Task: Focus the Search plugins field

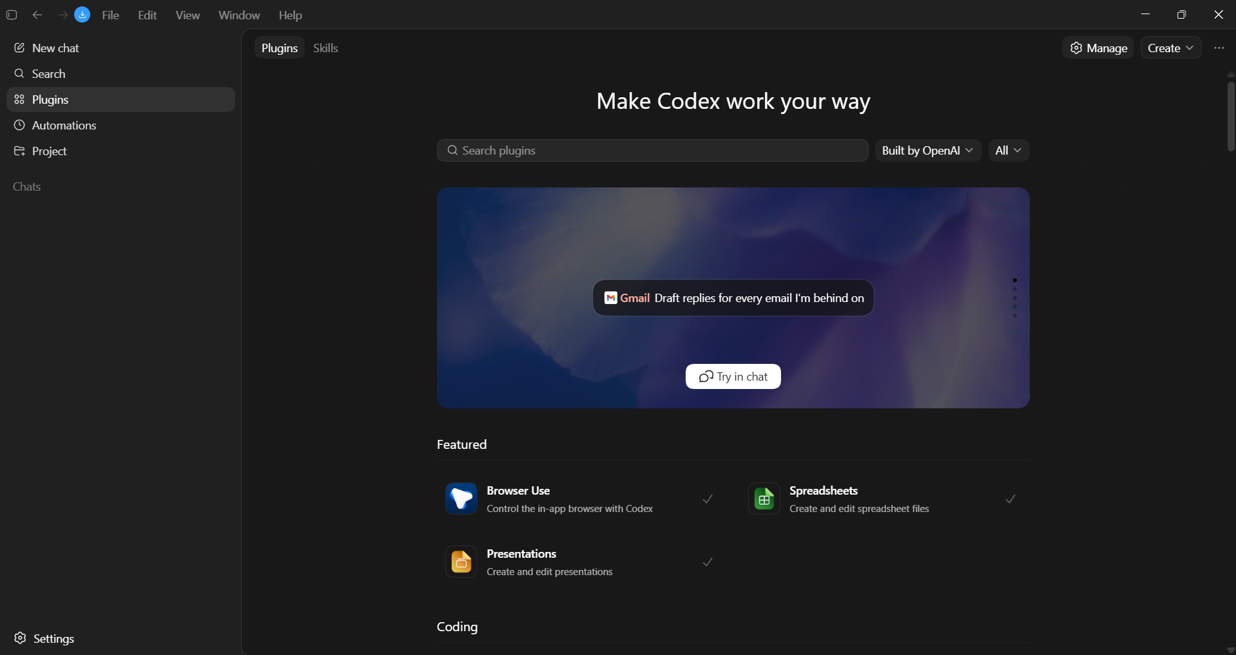Action: pyautogui.click(x=652, y=150)
